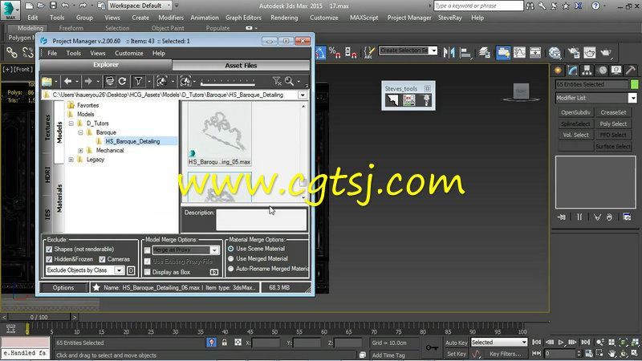Click the TexTools icon in Steves_tools
Viewport: 642px width, 361px height.
click(408, 100)
